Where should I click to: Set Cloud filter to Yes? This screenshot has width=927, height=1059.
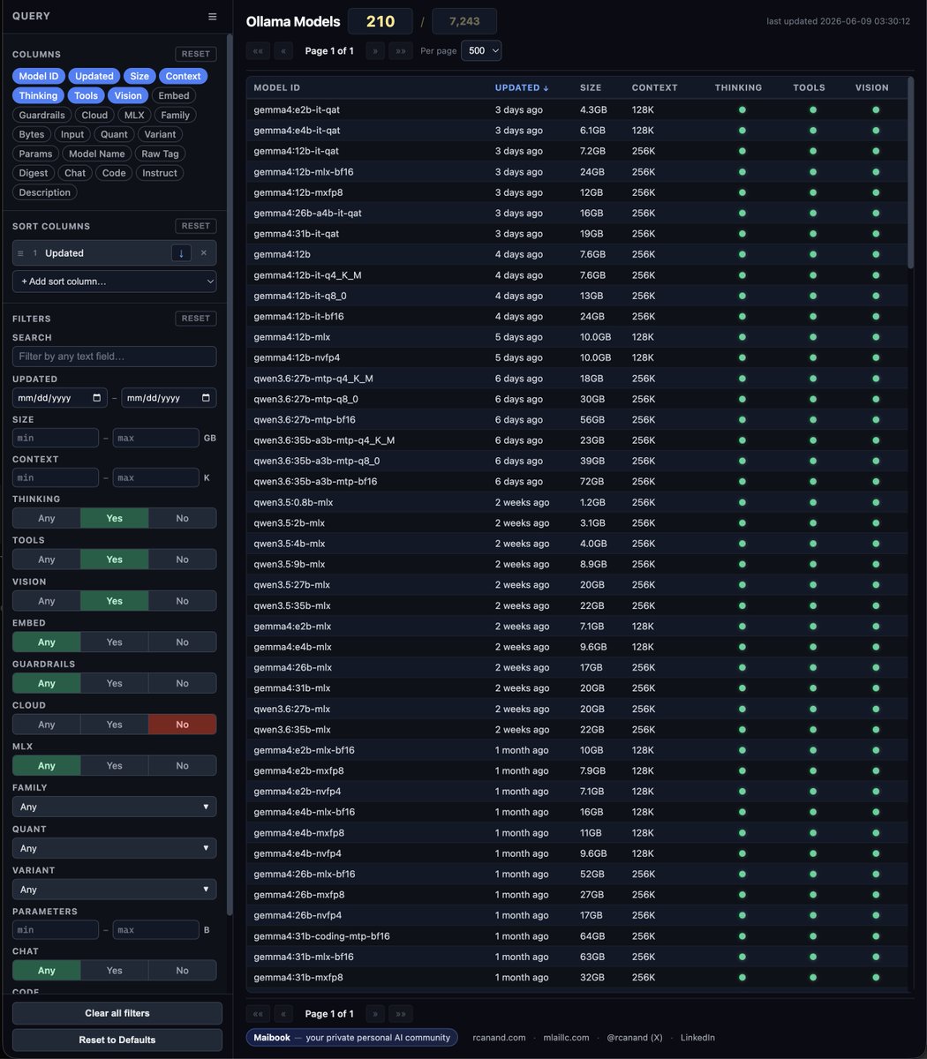click(x=115, y=725)
